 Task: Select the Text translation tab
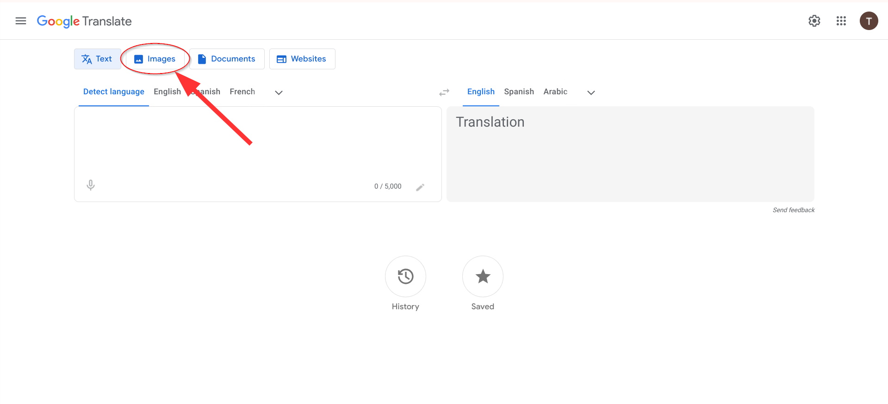(98, 59)
